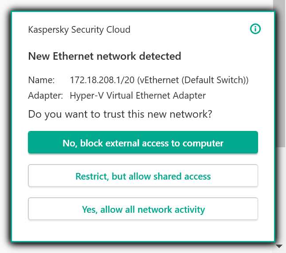Click the New Ethernet network detected heading
The width and height of the screenshot is (286, 253).
[104, 56]
